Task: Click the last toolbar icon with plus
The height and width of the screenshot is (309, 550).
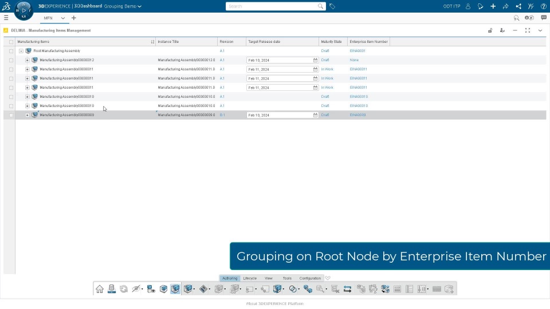Action: (x=449, y=289)
